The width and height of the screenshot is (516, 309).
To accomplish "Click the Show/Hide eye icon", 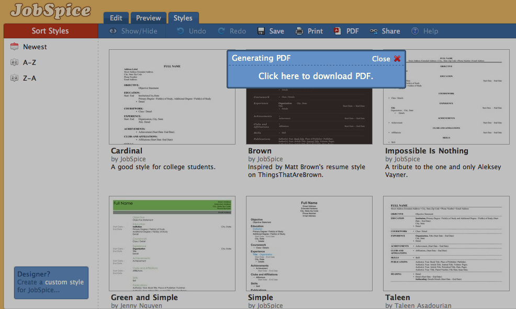I will 113,31.
